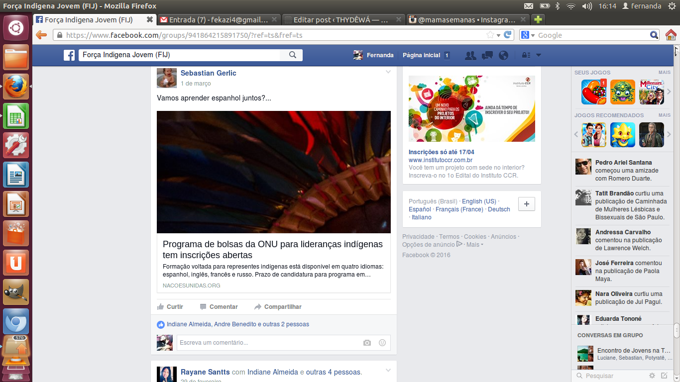680x382 pixels.
Task: Open privacy shortcuts lock icon
Action: point(526,55)
